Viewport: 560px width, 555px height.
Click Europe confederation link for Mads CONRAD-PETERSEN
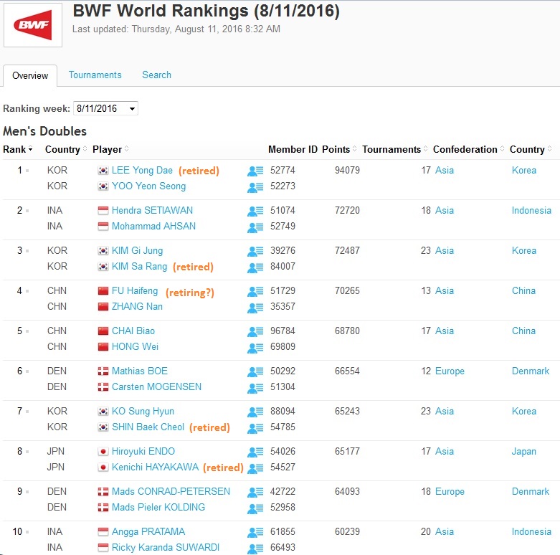[x=450, y=492]
